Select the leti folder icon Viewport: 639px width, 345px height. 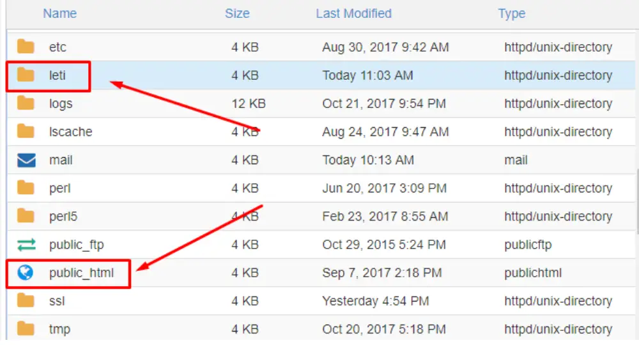coord(26,75)
